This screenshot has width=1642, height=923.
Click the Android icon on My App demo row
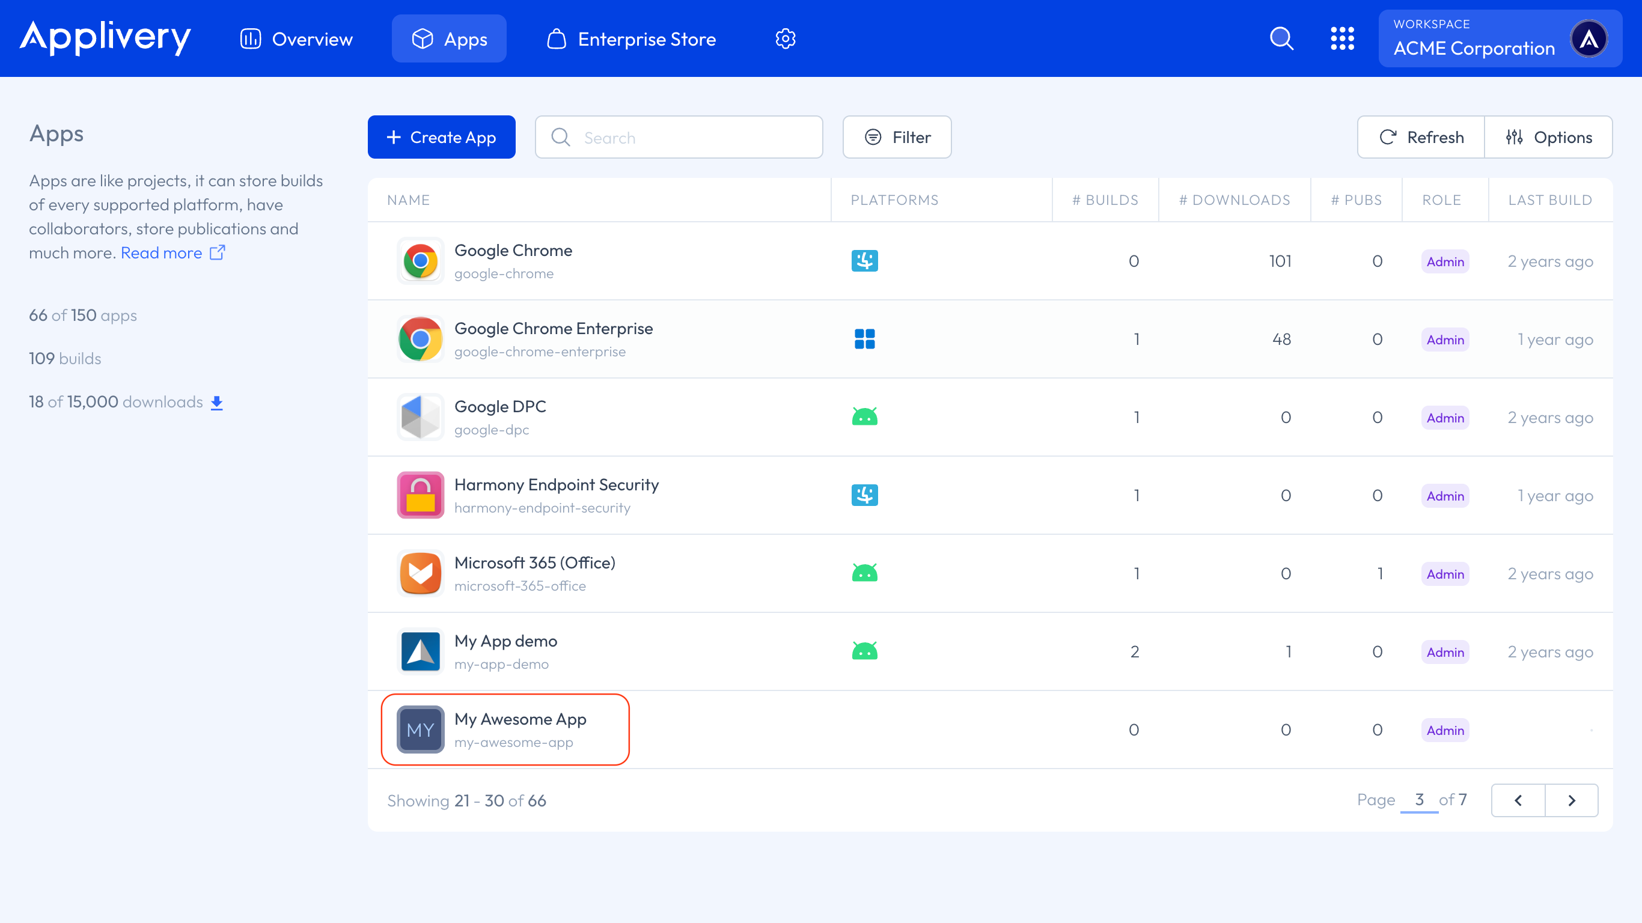[x=865, y=651]
